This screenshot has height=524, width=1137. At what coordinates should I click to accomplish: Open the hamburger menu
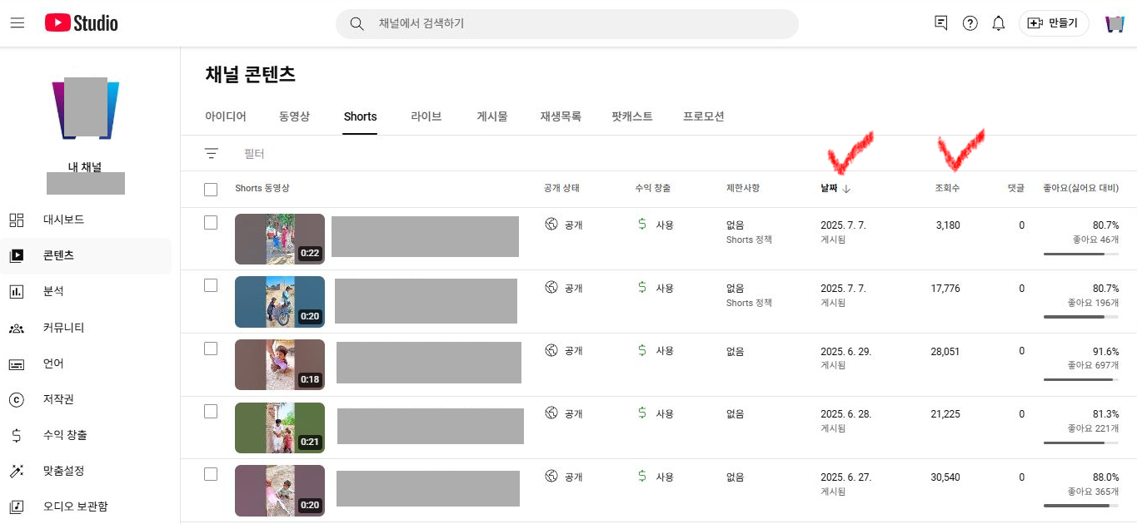pyautogui.click(x=17, y=23)
